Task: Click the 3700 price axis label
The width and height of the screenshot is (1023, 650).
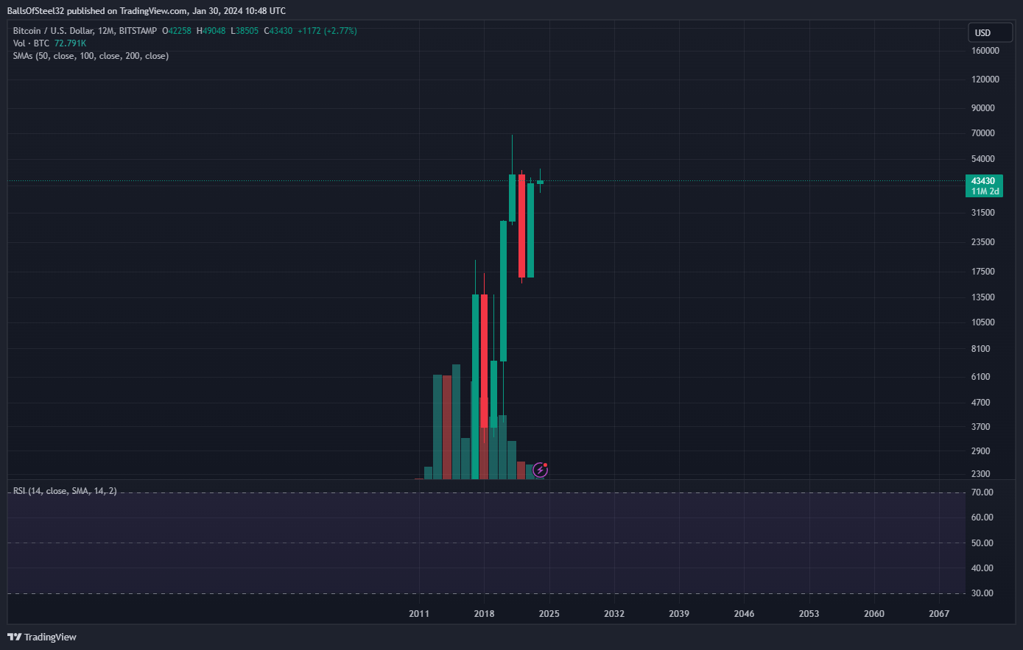Action: (981, 427)
